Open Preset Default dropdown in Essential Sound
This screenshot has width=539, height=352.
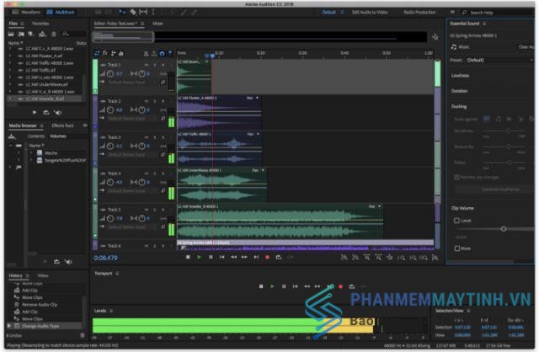point(499,60)
